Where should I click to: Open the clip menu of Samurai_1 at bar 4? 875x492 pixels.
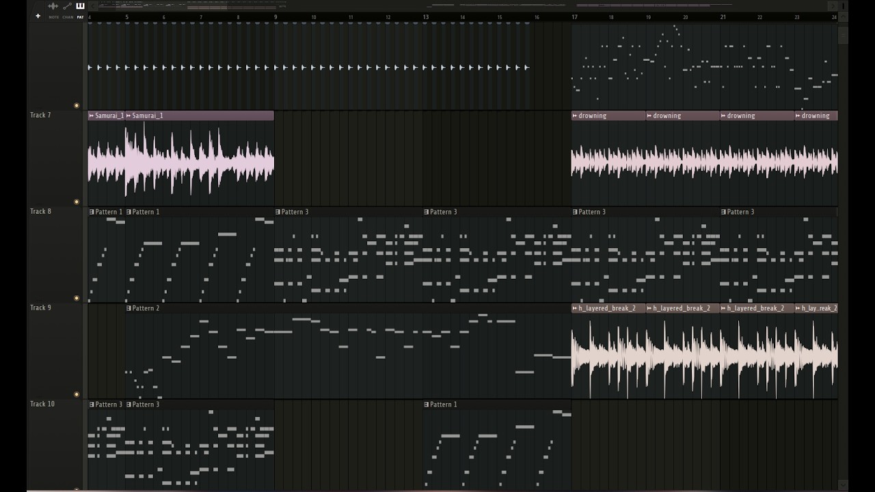[x=92, y=115]
